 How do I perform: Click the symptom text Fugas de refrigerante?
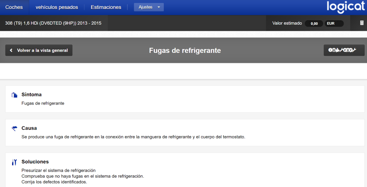[43, 103]
